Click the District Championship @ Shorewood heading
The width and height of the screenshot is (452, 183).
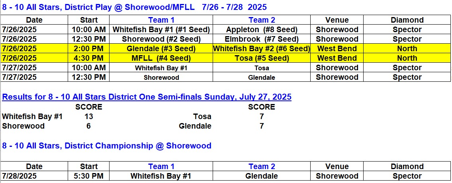[107, 146]
